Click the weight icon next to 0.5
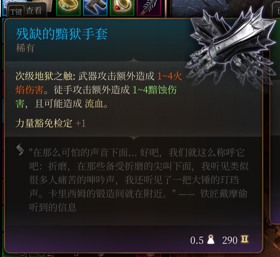This screenshot has height=257, width=280. [211, 239]
